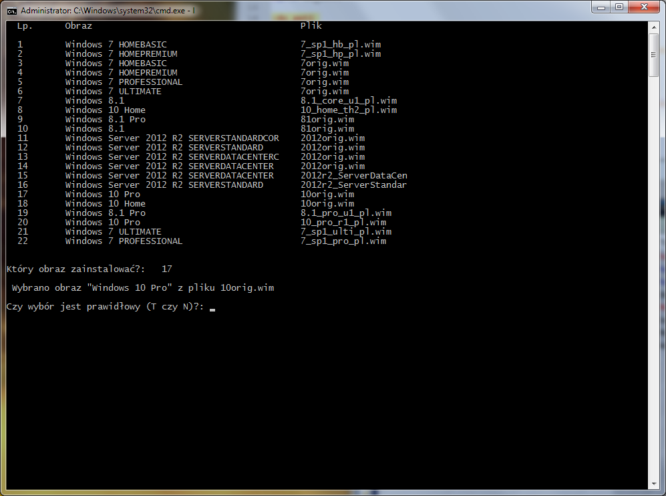This screenshot has height=496, width=666.
Task: Click the 'Obraz' column header
Action: [x=79, y=26]
